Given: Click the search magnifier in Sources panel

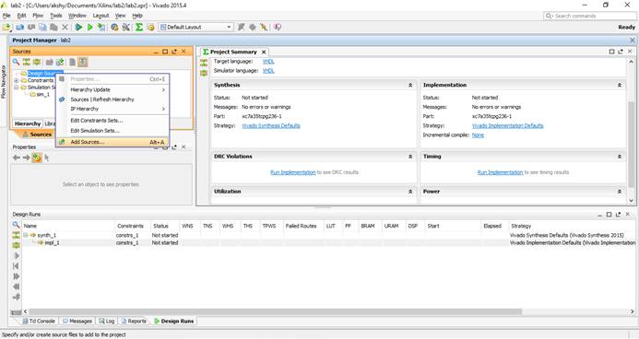Looking at the screenshot, I should (x=16, y=62).
